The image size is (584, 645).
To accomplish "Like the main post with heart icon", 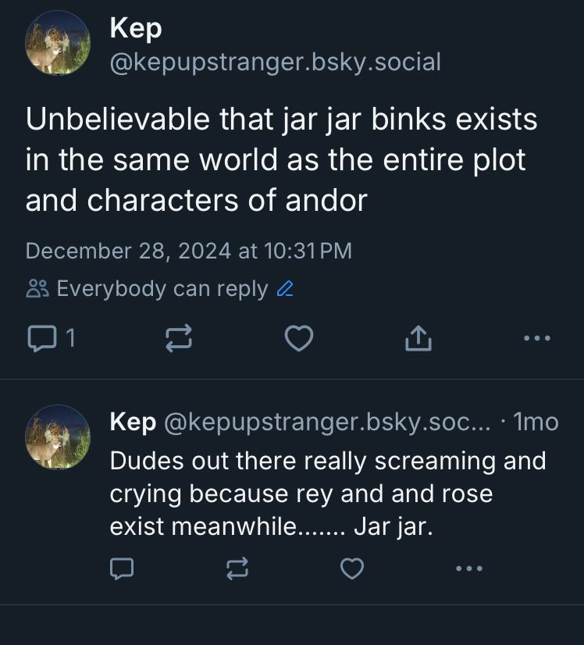I will 299,338.
